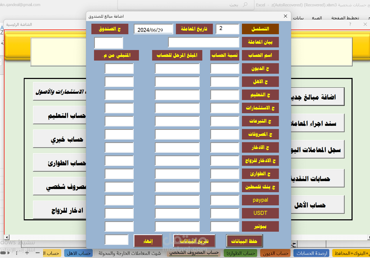Click the percentage field for ح.الادخار للزواج

pyautogui.click(x=225, y=161)
